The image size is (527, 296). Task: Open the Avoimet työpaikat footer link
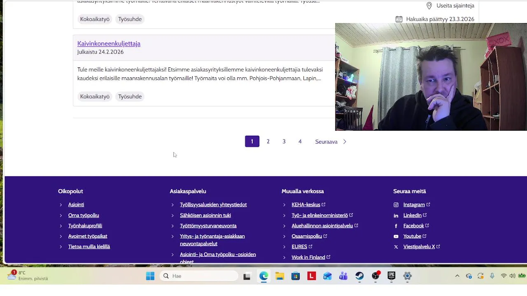click(x=88, y=236)
